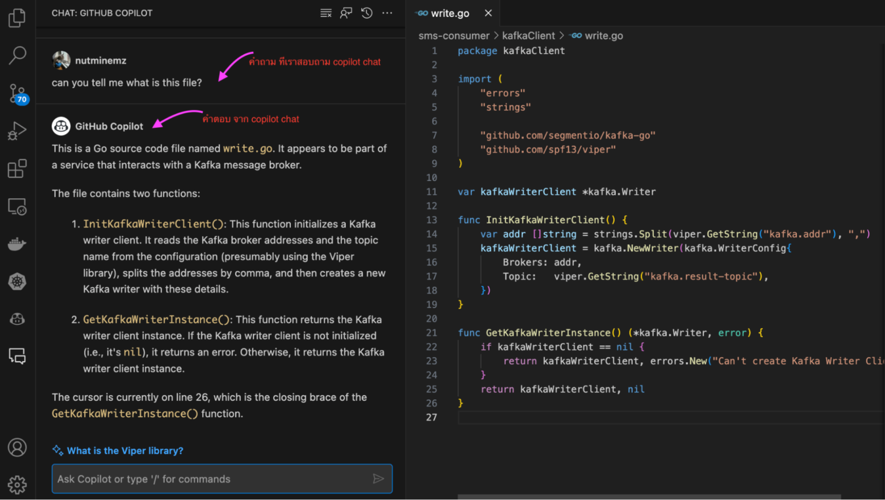
Task: Click "Brokers: addr," on line 16
Action: pos(542,262)
